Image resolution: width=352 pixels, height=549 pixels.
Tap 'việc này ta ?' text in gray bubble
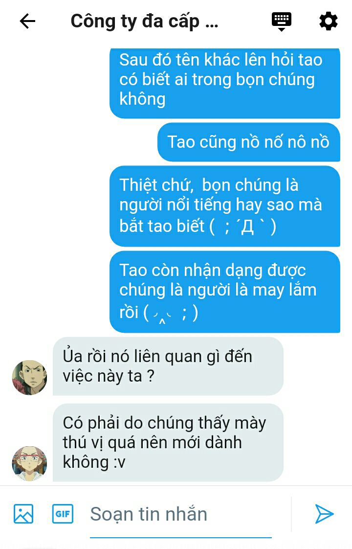[x=109, y=377]
